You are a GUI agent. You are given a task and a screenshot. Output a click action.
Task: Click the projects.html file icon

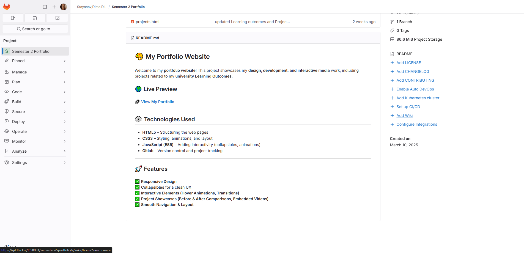(133, 22)
